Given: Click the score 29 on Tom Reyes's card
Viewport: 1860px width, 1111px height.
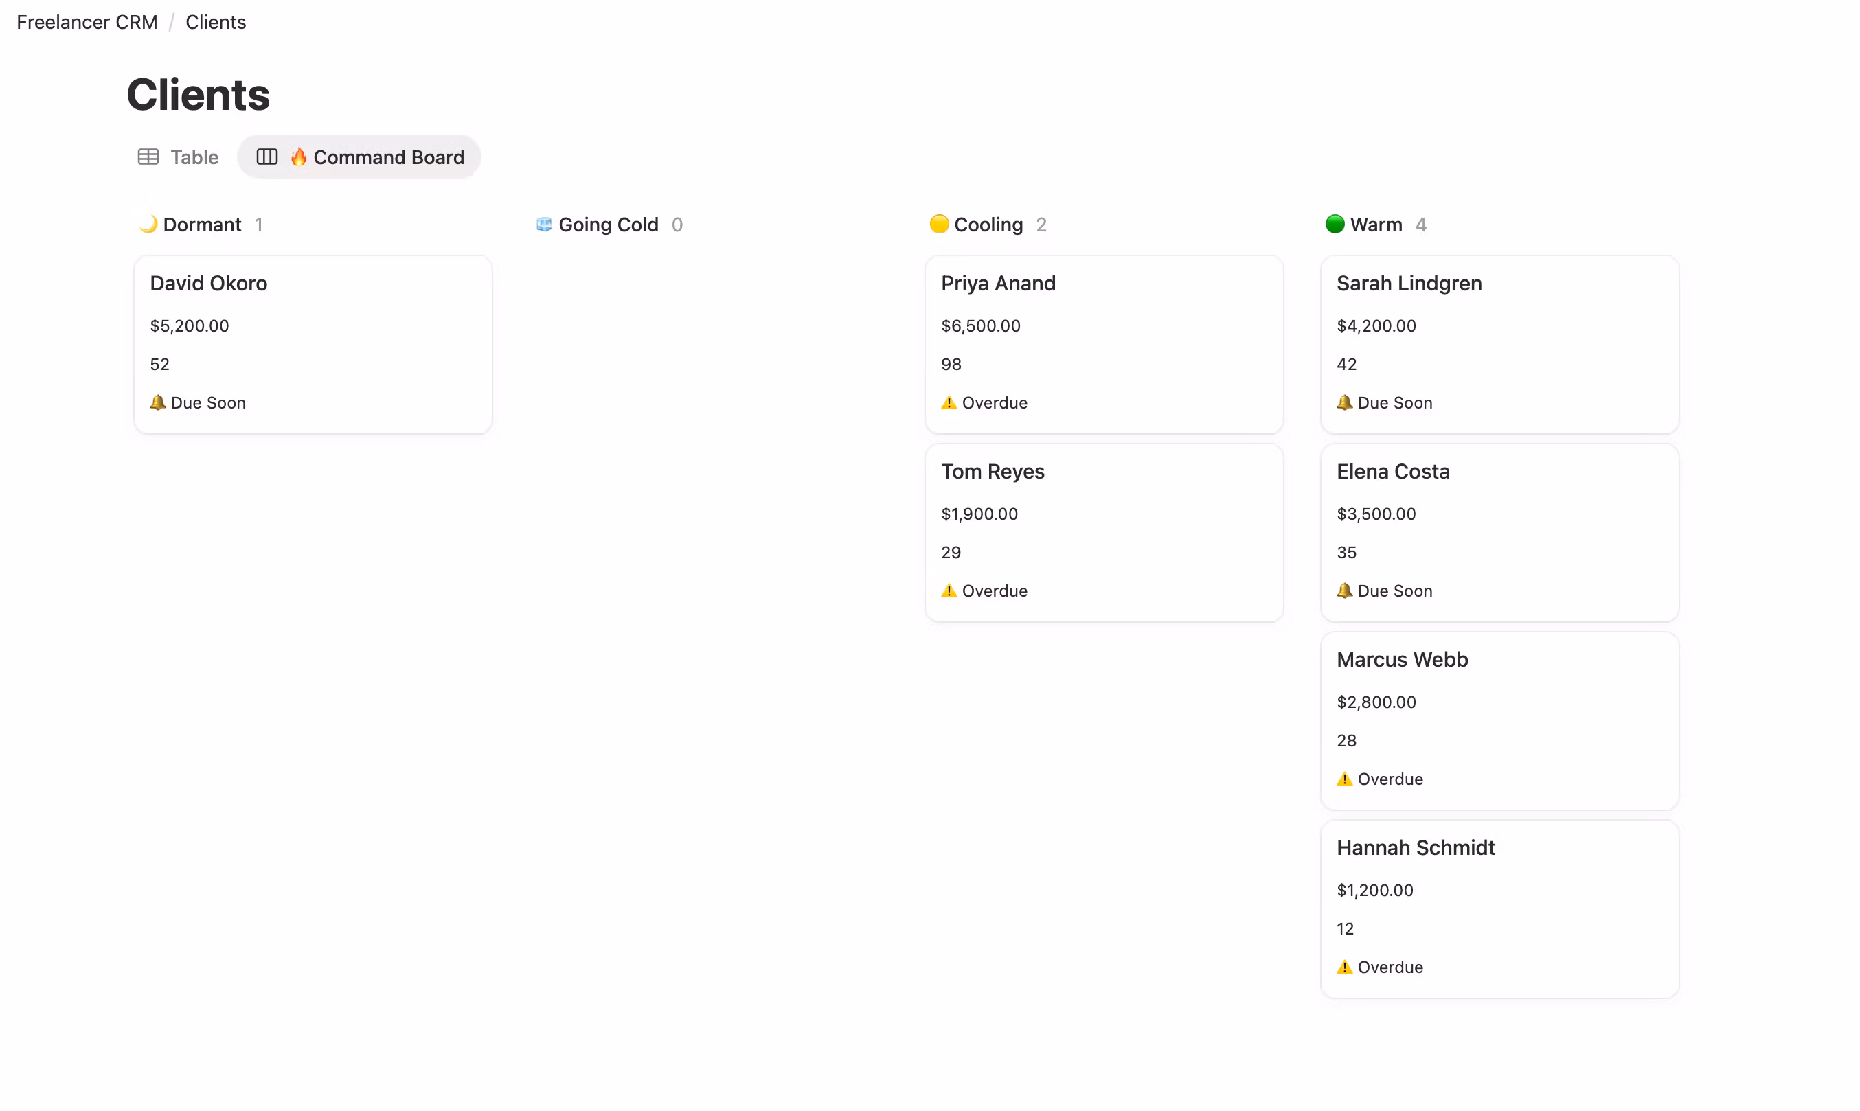Looking at the screenshot, I should click(x=951, y=553).
